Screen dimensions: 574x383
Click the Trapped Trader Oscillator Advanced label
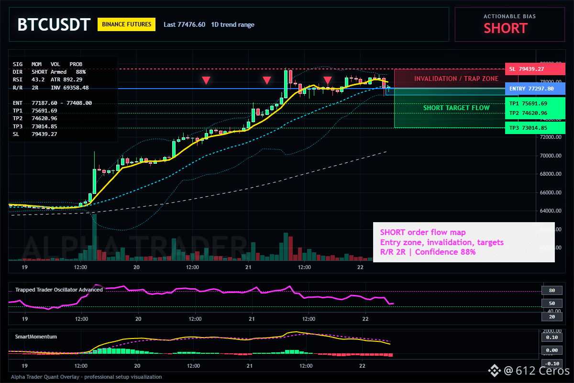59,290
